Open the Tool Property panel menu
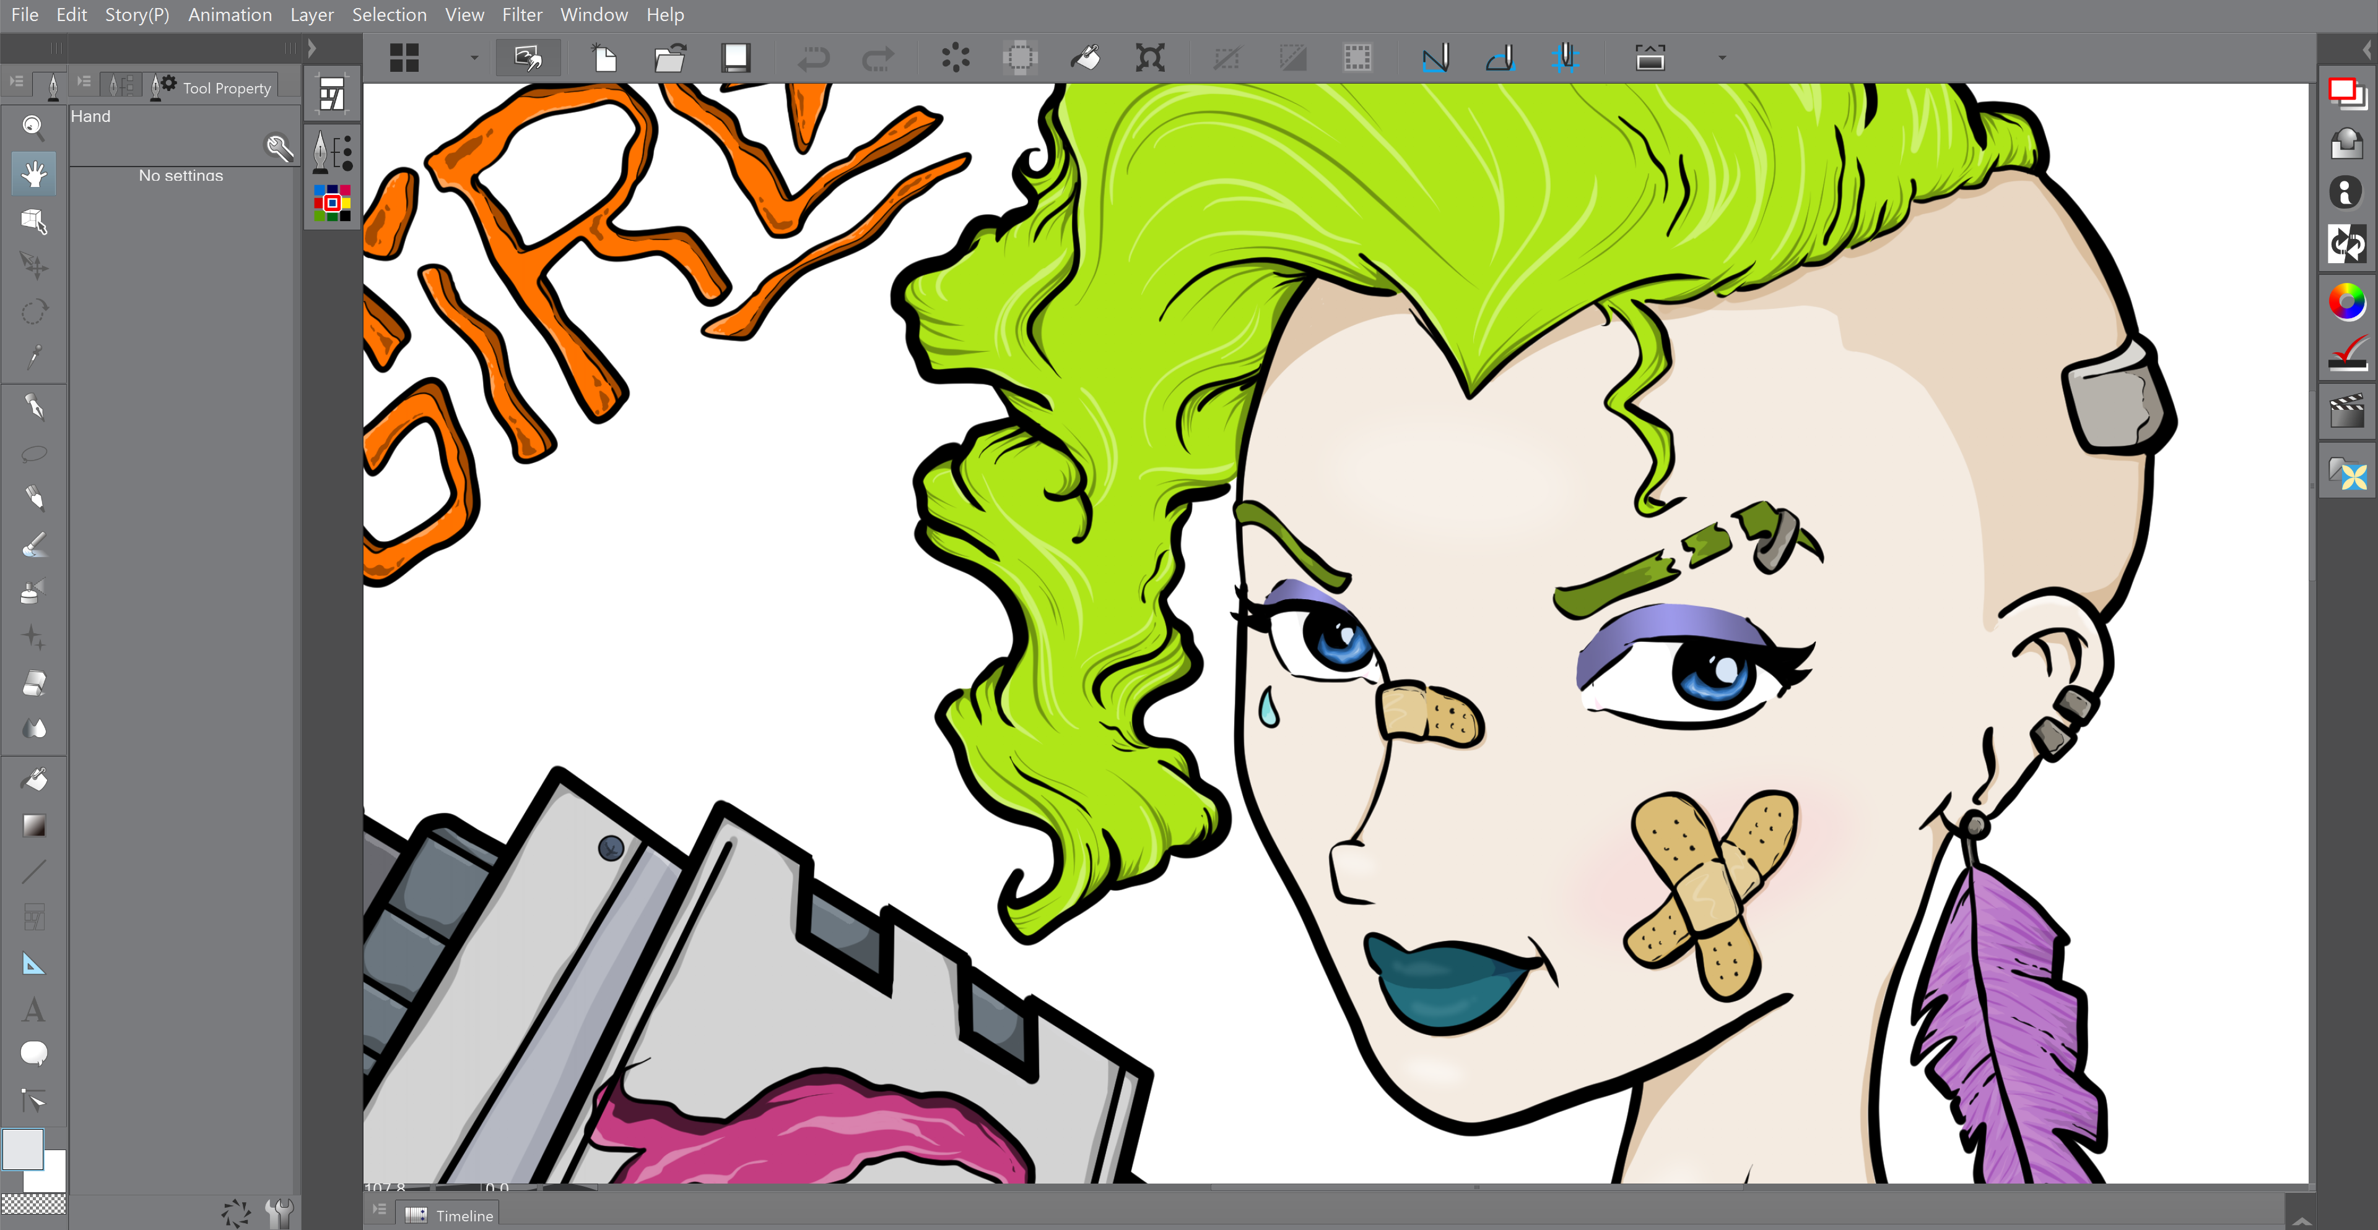This screenshot has width=2378, height=1230. (x=84, y=82)
